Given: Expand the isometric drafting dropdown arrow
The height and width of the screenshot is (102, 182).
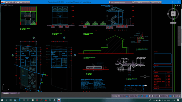Looking at the screenshot, I should pyautogui.click(x=136, y=96).
